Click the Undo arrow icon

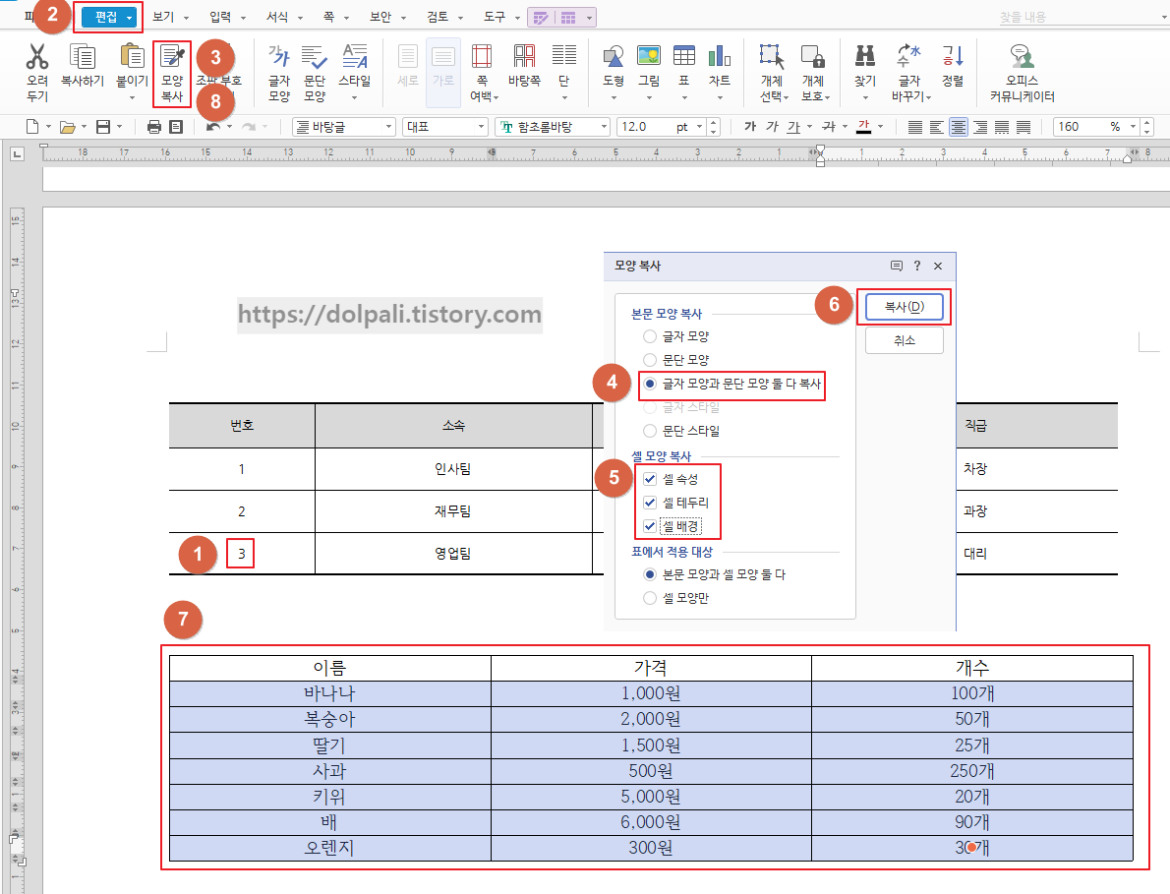[x=213, y=127]
